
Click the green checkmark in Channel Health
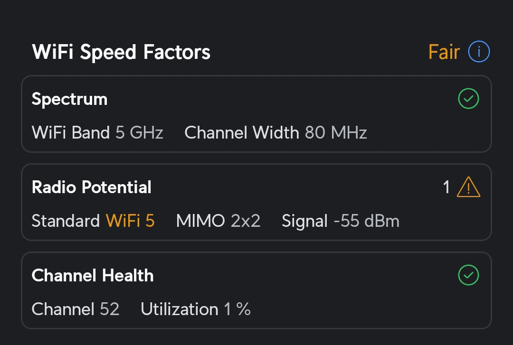tap(468, 275)
